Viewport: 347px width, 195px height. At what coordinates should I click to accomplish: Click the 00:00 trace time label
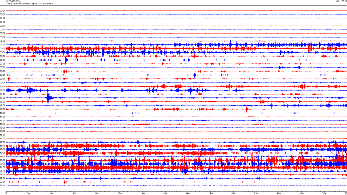click(3, 10)
